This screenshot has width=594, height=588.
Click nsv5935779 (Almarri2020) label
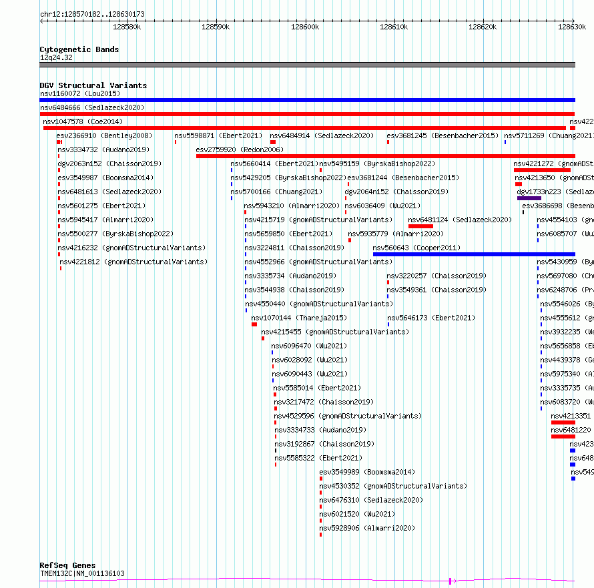tap(396, 234)
